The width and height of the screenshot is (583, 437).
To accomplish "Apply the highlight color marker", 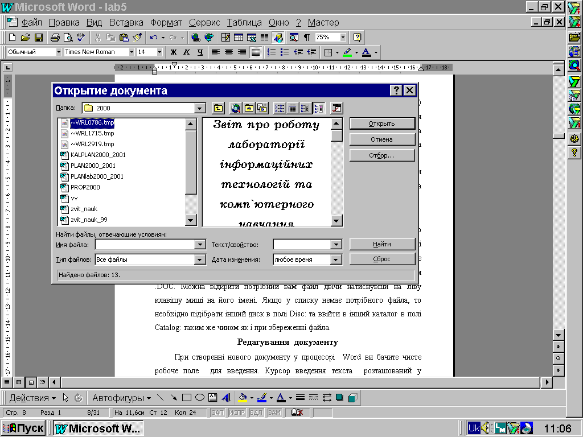I will (x=347, y=52).
